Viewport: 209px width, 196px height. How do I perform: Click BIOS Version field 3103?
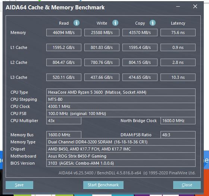pos(121,163)
